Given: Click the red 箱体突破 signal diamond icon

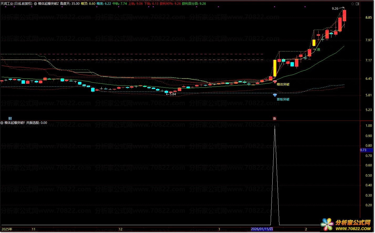Looking at the screenshot, I should click(275, 82).
